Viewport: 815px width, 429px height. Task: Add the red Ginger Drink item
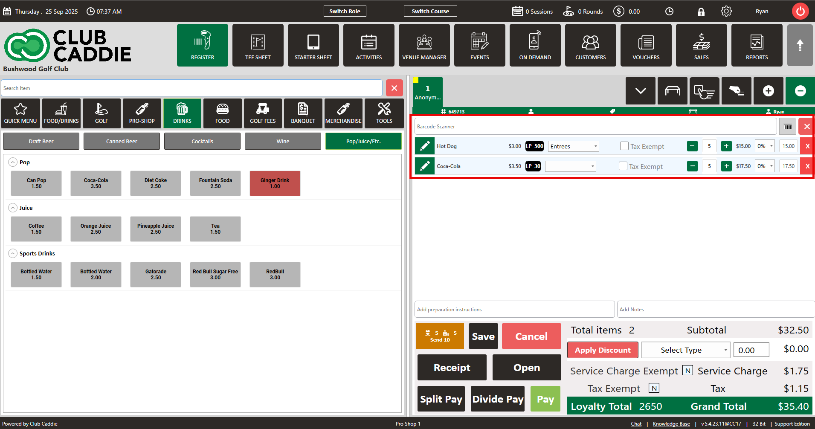(x=275, y=183)
